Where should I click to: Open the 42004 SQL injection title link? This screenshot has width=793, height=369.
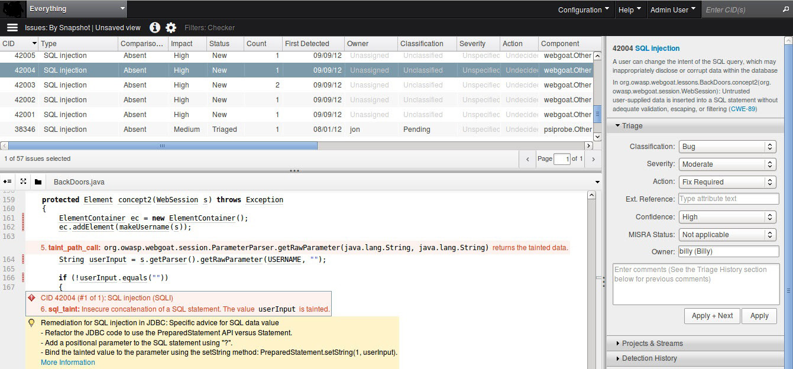tap(657, 48)
